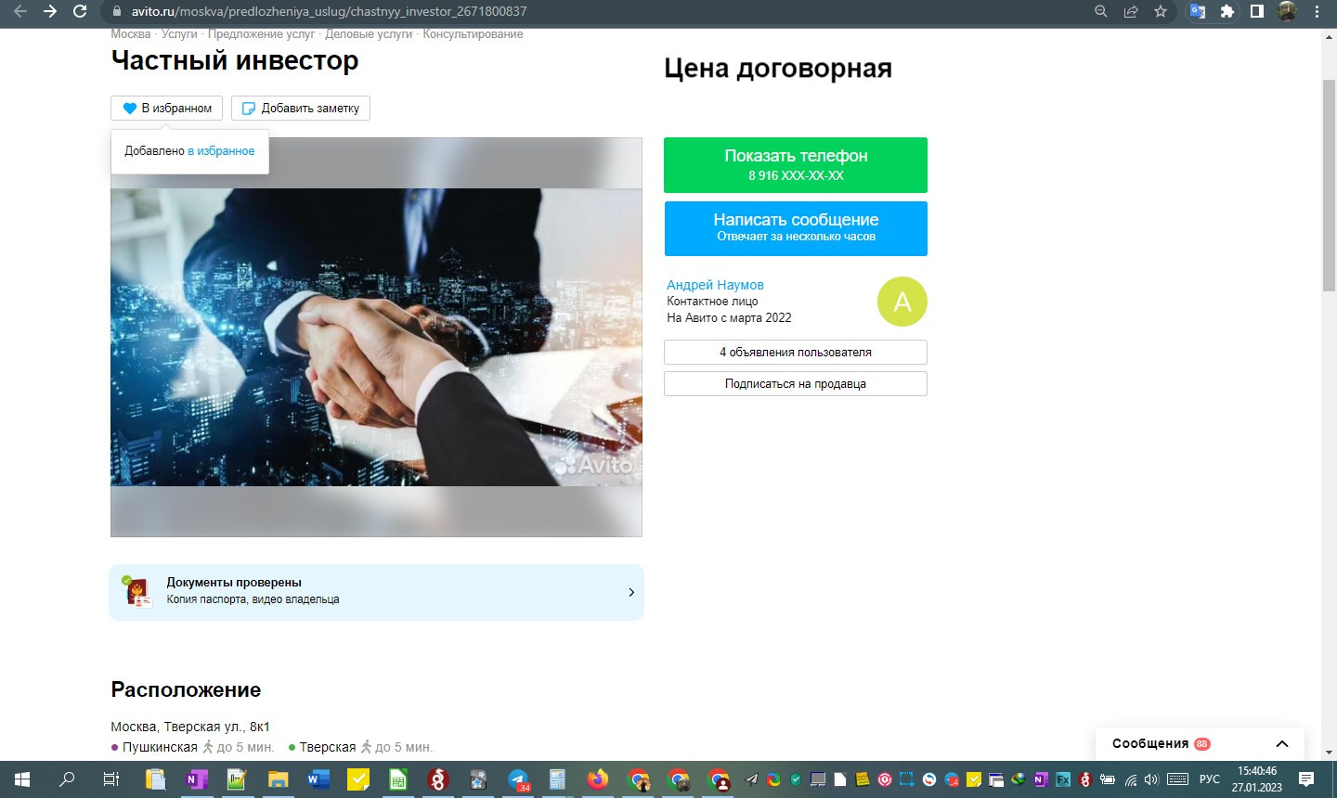Click the Написать сообщение button
The image size is (1337, 798).
point(796,228)
